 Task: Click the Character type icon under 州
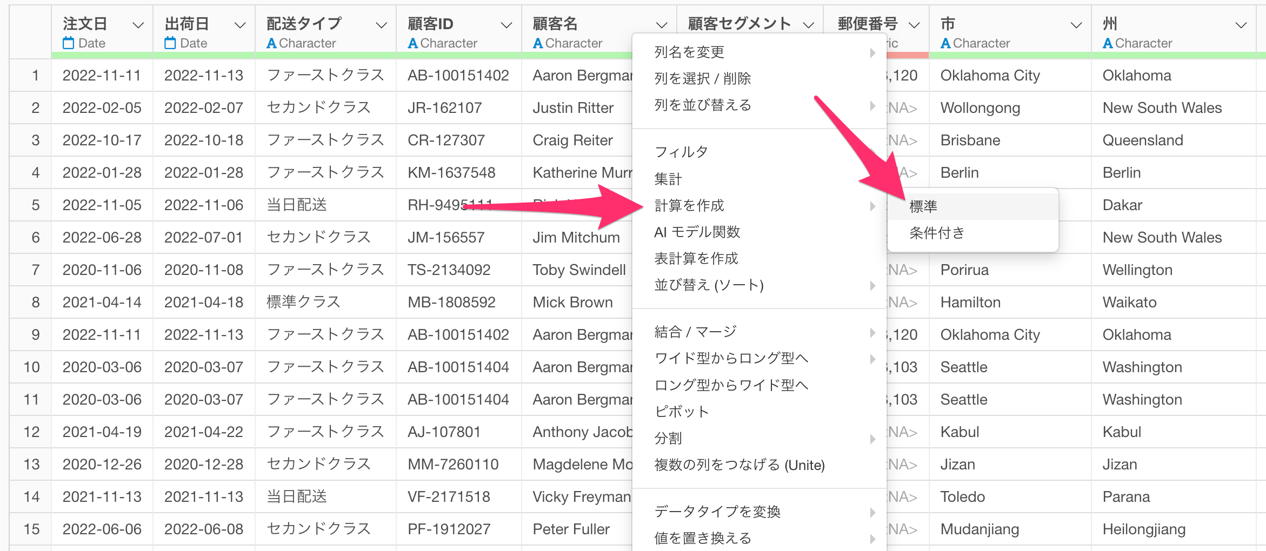(x=1108, y=43)
